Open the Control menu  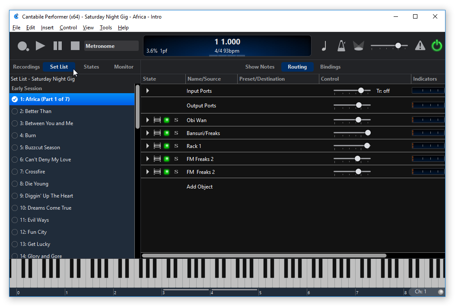tap(68, 28)
